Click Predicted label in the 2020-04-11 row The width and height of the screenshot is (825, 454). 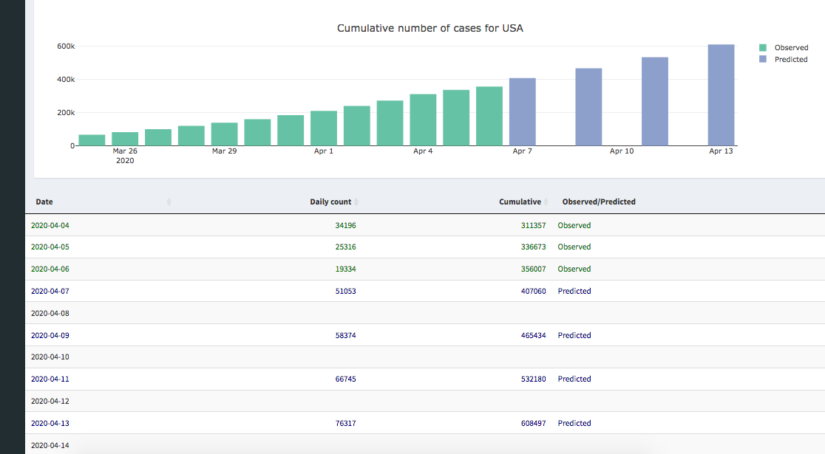tap(574, 379)
